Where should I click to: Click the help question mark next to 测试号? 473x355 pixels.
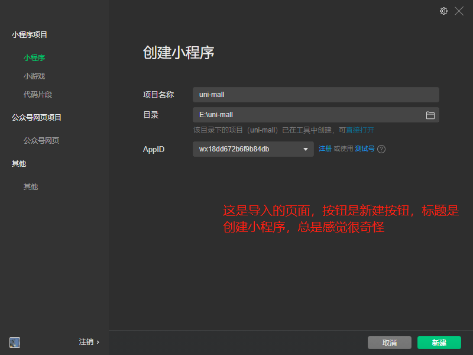pyautogui.click(x=381, y=149)
